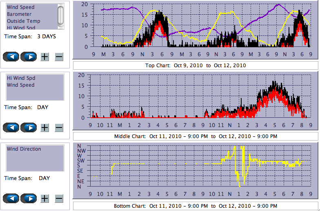This screenshot has height=211, width=320.
Task: Select Wind Speed in the top chart list
Action: tap(20, 7)
